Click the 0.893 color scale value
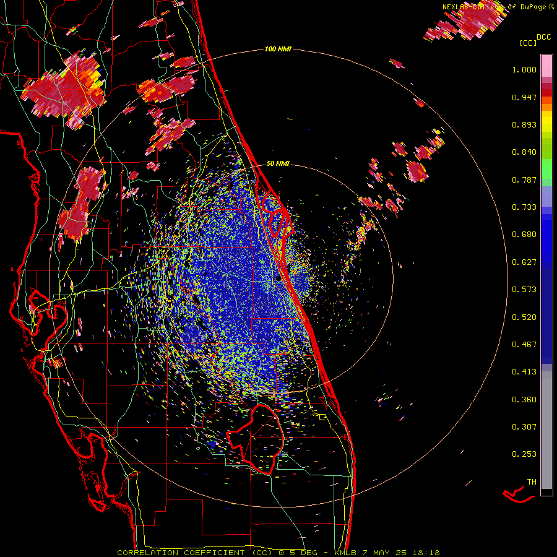 [x=524, y=124]
